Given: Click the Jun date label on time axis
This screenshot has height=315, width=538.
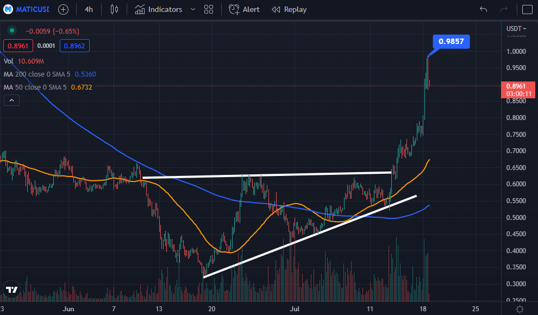Looking at the screenshot, I should pyautogui.click(x=68, y=309).
